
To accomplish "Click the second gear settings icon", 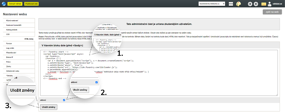I will coord(256,4).
